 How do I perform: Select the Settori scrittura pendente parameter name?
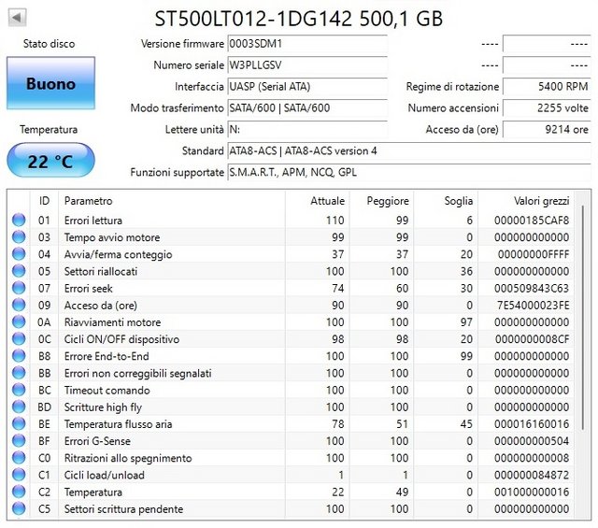[123, 509]
